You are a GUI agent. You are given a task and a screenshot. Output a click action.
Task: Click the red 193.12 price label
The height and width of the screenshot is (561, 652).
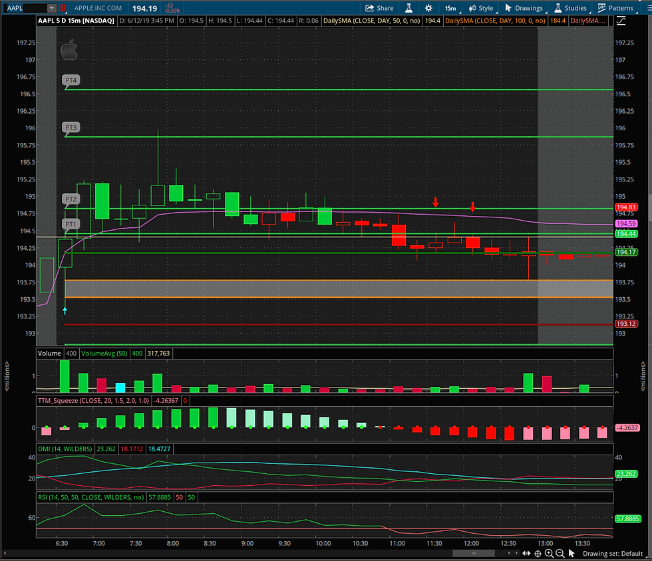(x=626, y=324)
